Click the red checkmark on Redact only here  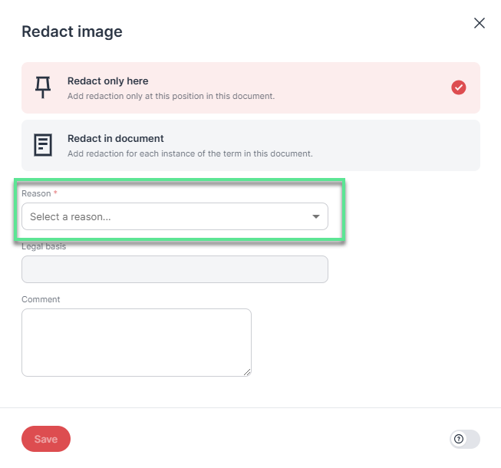point(459,87)
